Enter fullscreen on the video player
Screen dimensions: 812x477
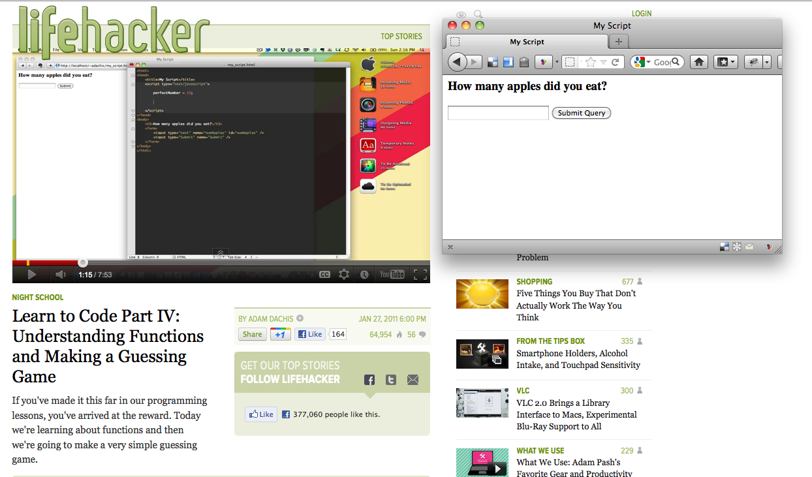[420, 275]
